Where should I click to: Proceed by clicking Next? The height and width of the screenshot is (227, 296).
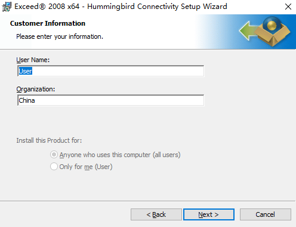click(209, 214)
